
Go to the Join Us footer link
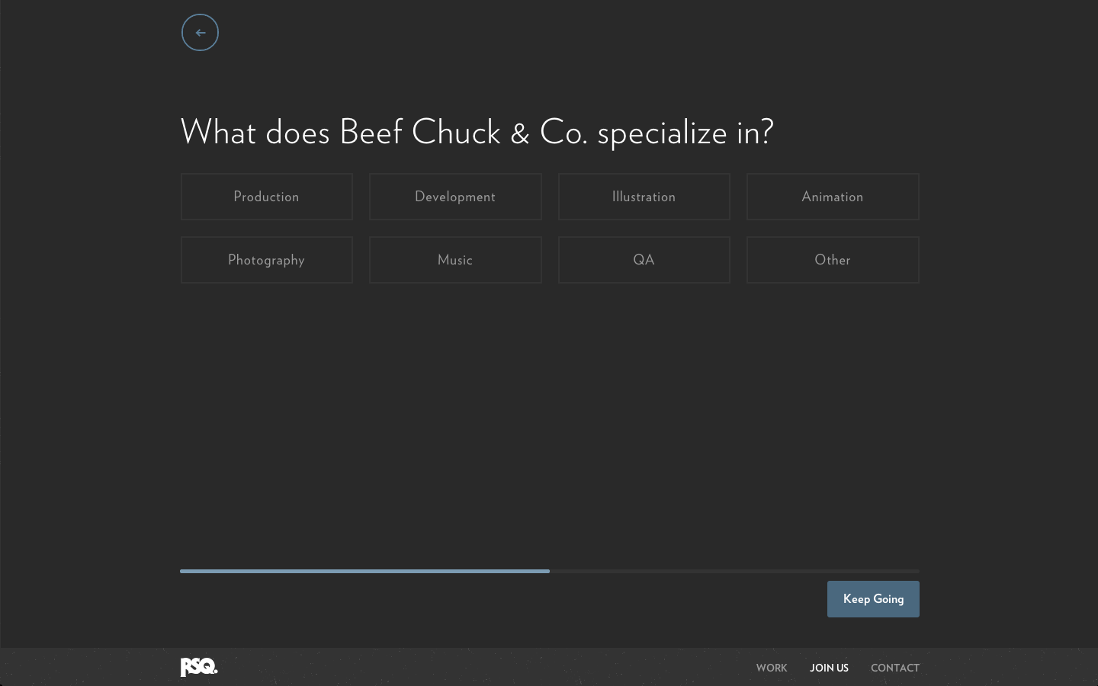[829, 668]
